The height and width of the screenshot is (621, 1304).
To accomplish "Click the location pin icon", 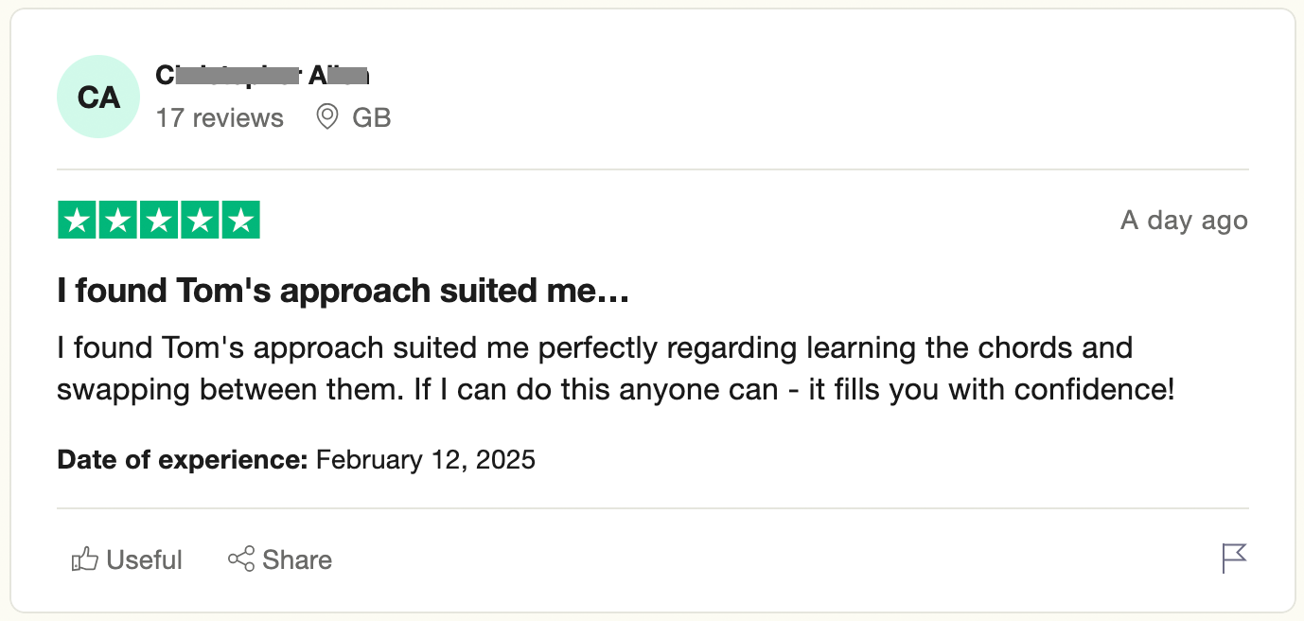I will [327, 117].
